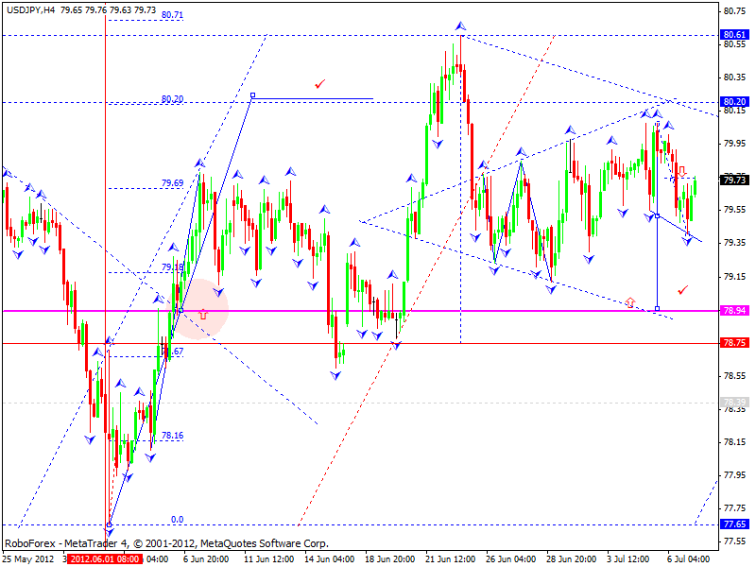Click the 80.71 Fibonacci level label
Image resolution: width=756 pixels, height=567 pixels.
[x=172, y=15]
